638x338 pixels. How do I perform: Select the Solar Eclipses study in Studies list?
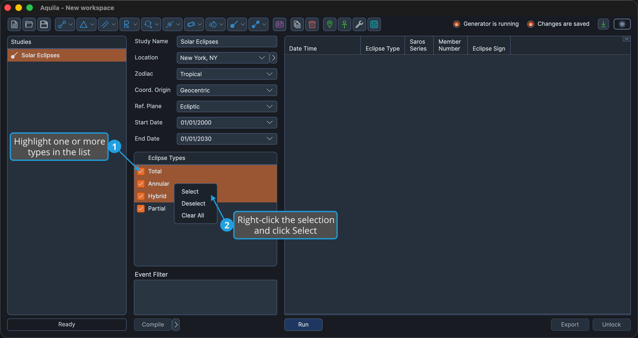[67, 55]
